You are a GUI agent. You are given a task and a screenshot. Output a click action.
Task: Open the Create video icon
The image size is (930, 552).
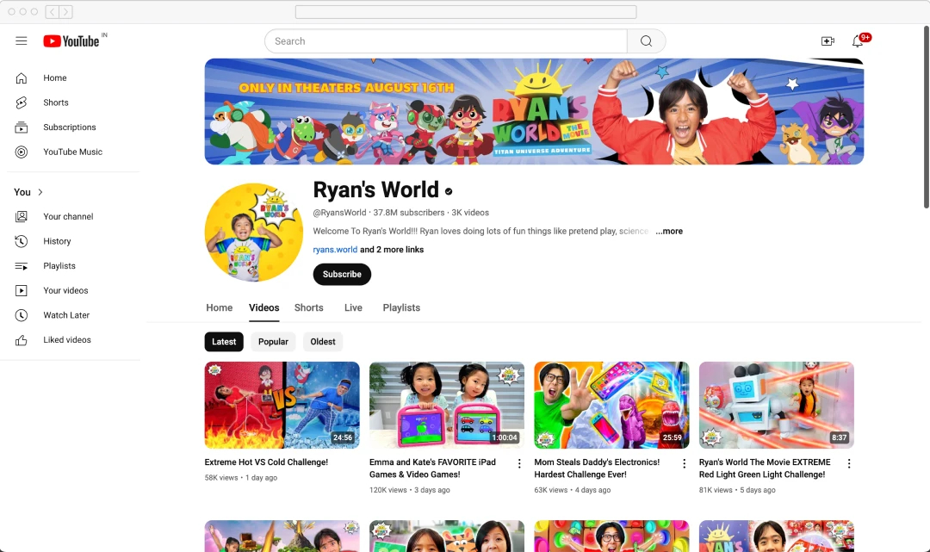pyautogui.click(x=827, y=40)
